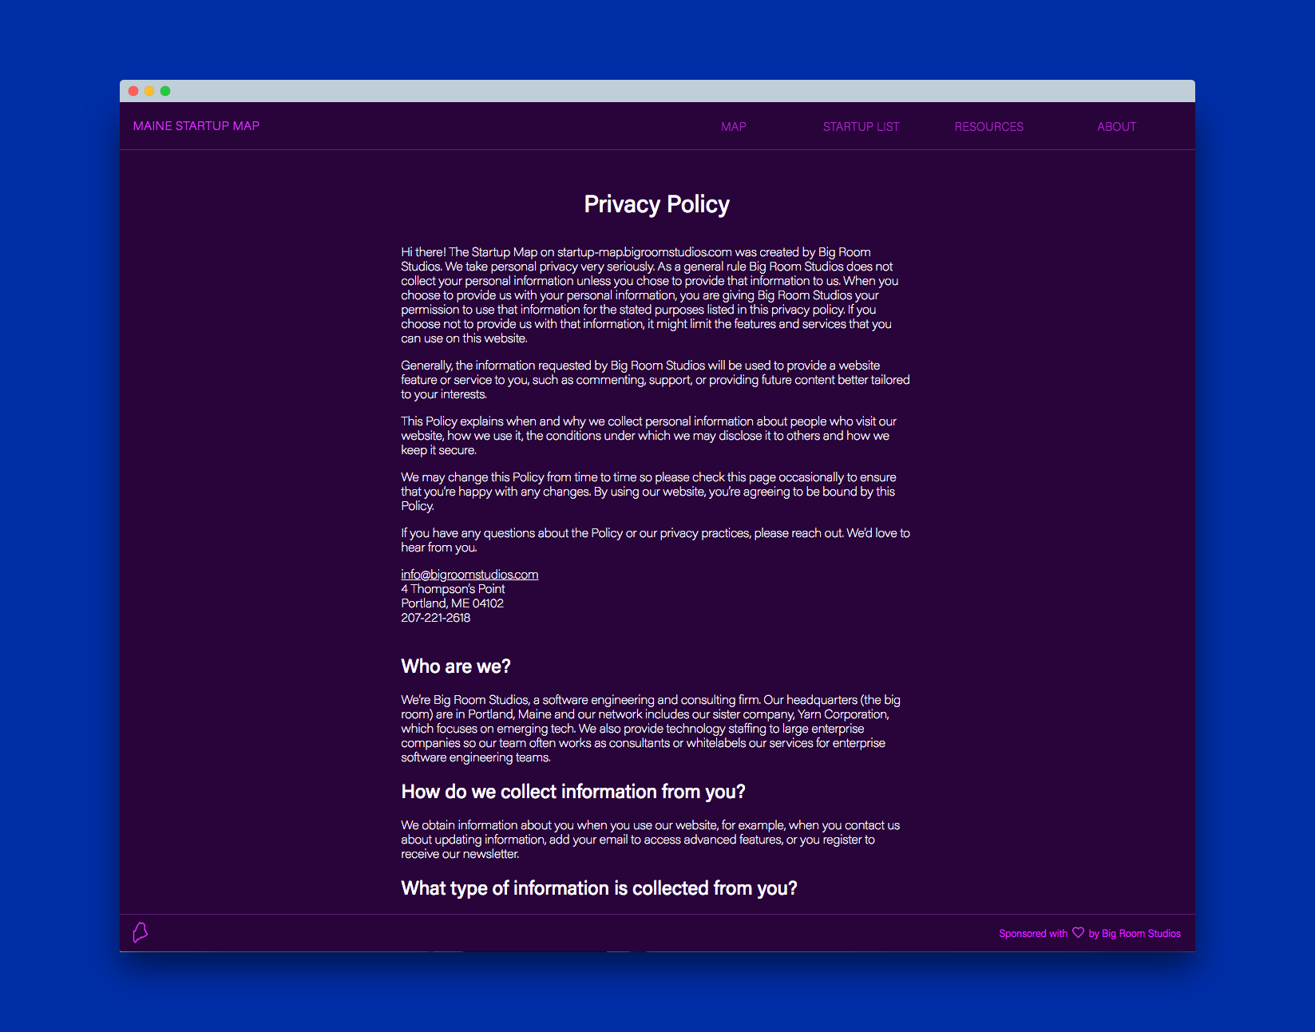The height and width of the screenshot is (1032, 1315).
Task: Click 'What type of information is collected' heading
Action: (x=599, y=888)
